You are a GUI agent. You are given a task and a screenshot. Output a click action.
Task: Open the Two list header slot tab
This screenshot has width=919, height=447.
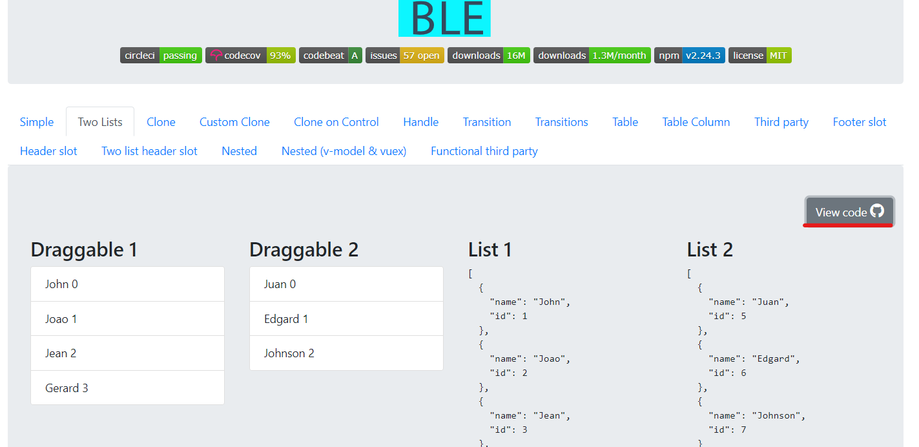[x=149, y=151]
